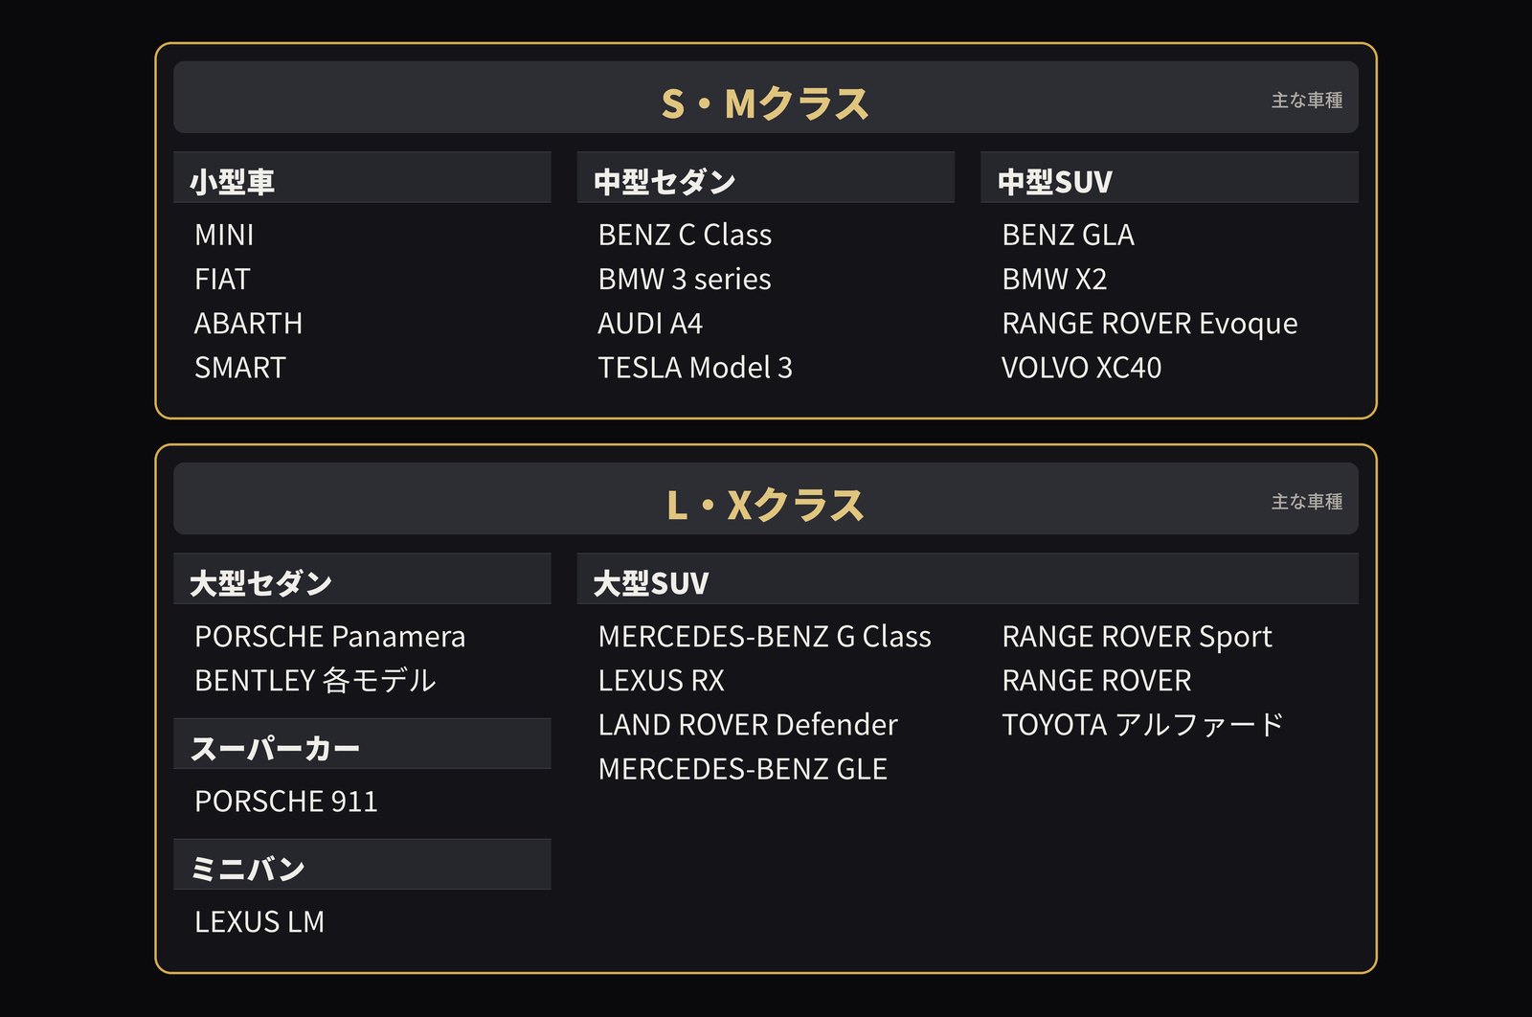
Task: Click MERCEDES-BENZ G Class
Action: tap(764, 636)
